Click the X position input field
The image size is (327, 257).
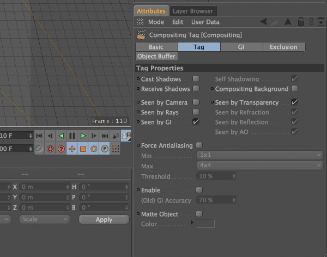tap(45, 187)
